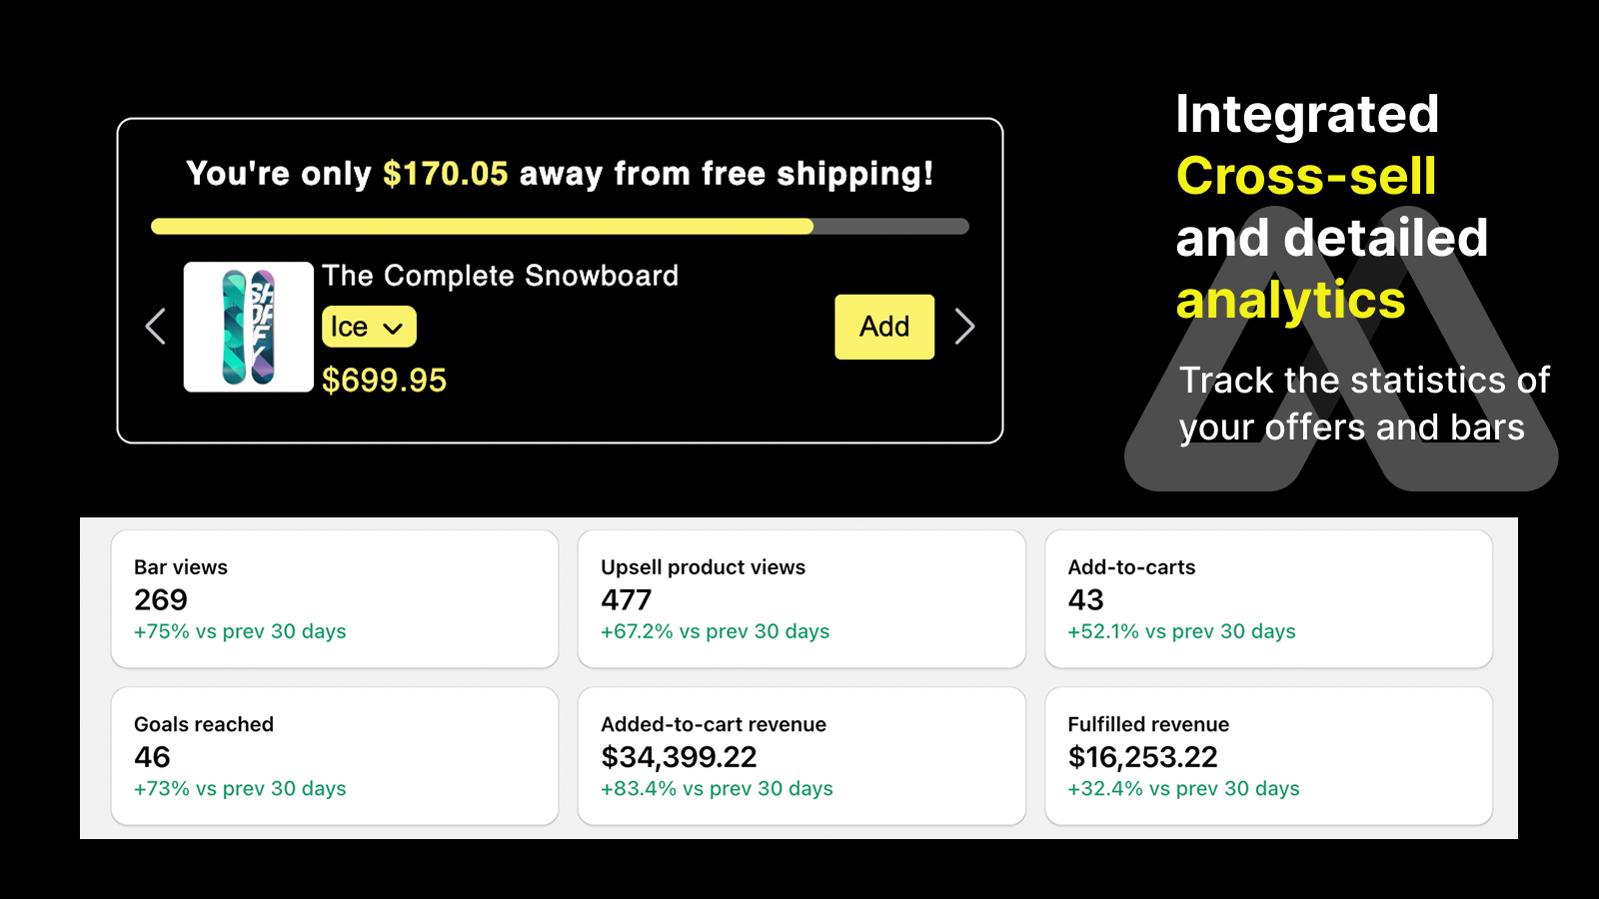Click the next product right arrow
The width and height of the screenshot is (1599, 899).
(964, 327)
